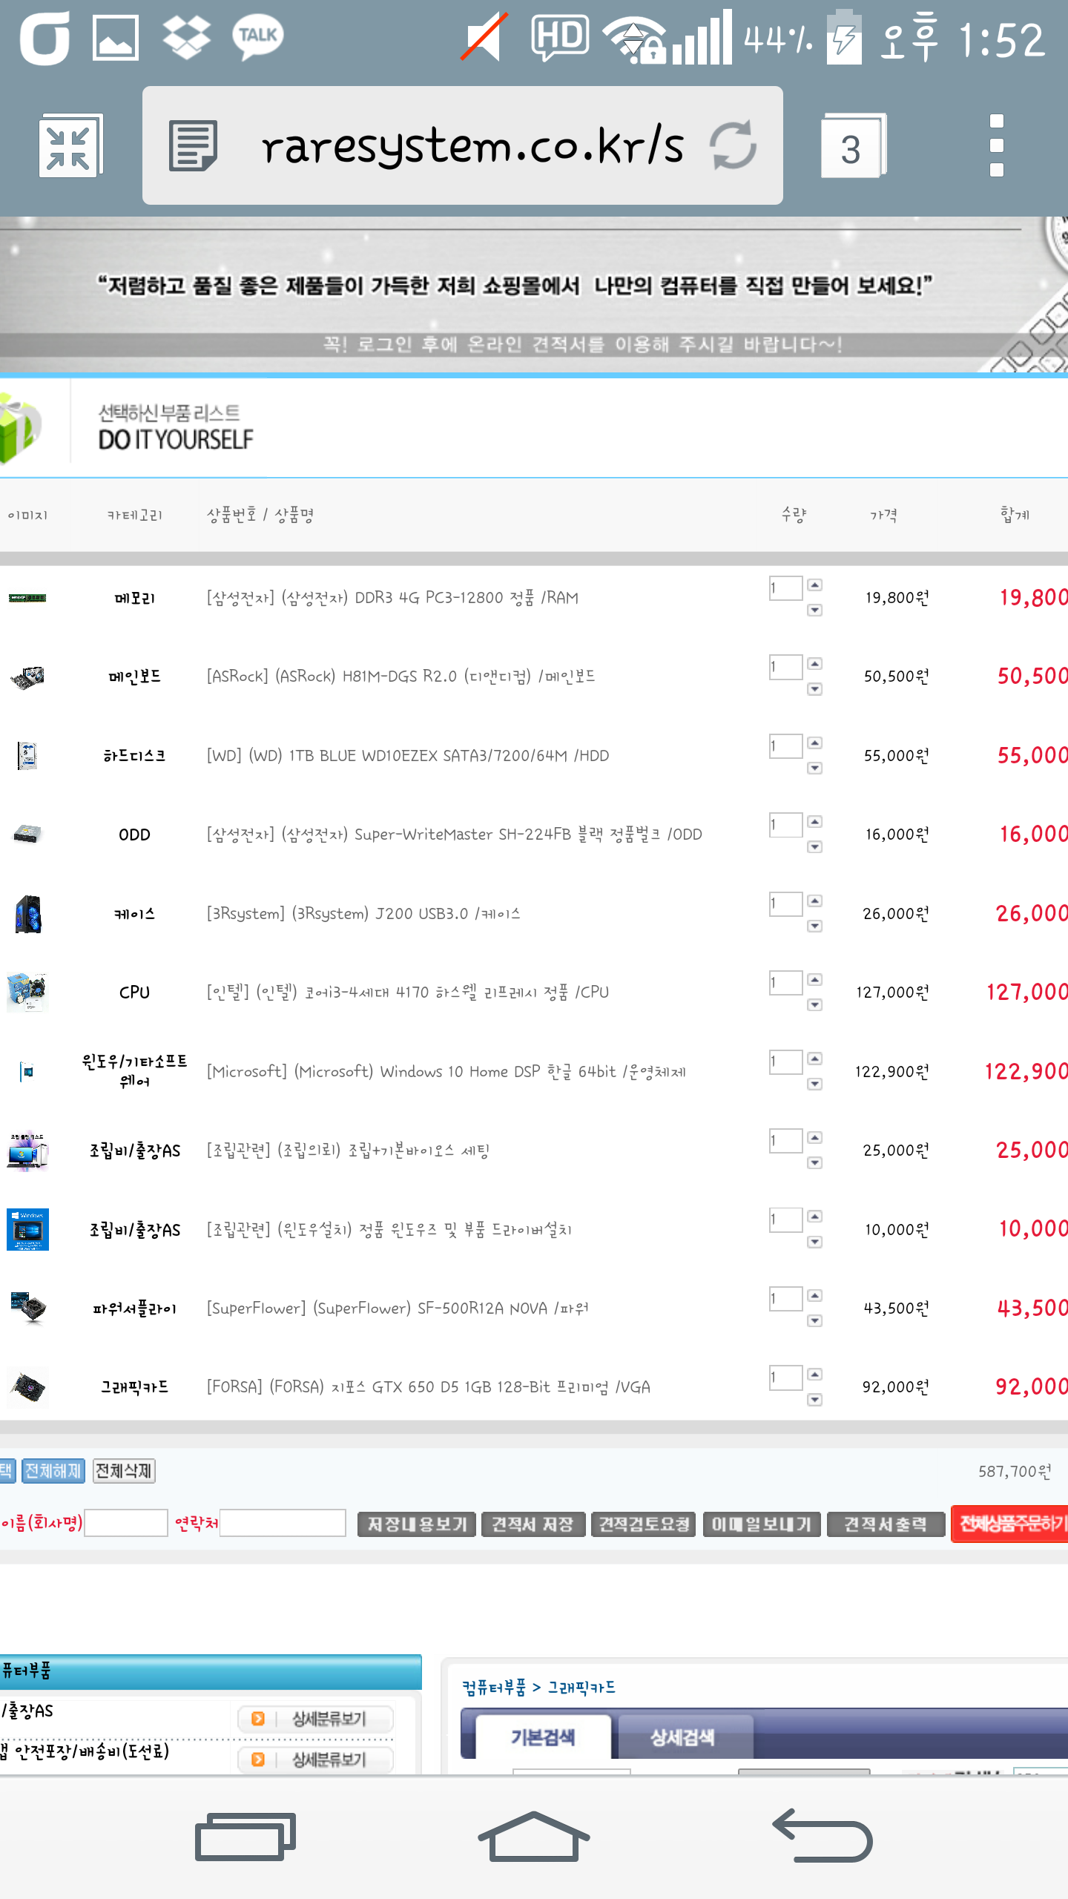Switch to the 상세검색 tab

pos(682,1737)
